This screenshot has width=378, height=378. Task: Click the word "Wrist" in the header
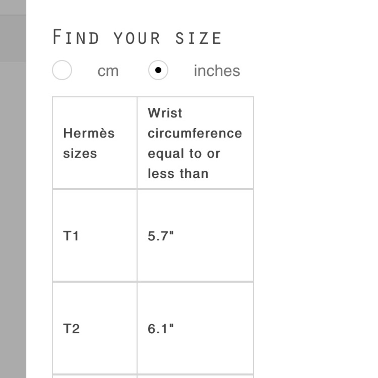click(x=165, y=113)
